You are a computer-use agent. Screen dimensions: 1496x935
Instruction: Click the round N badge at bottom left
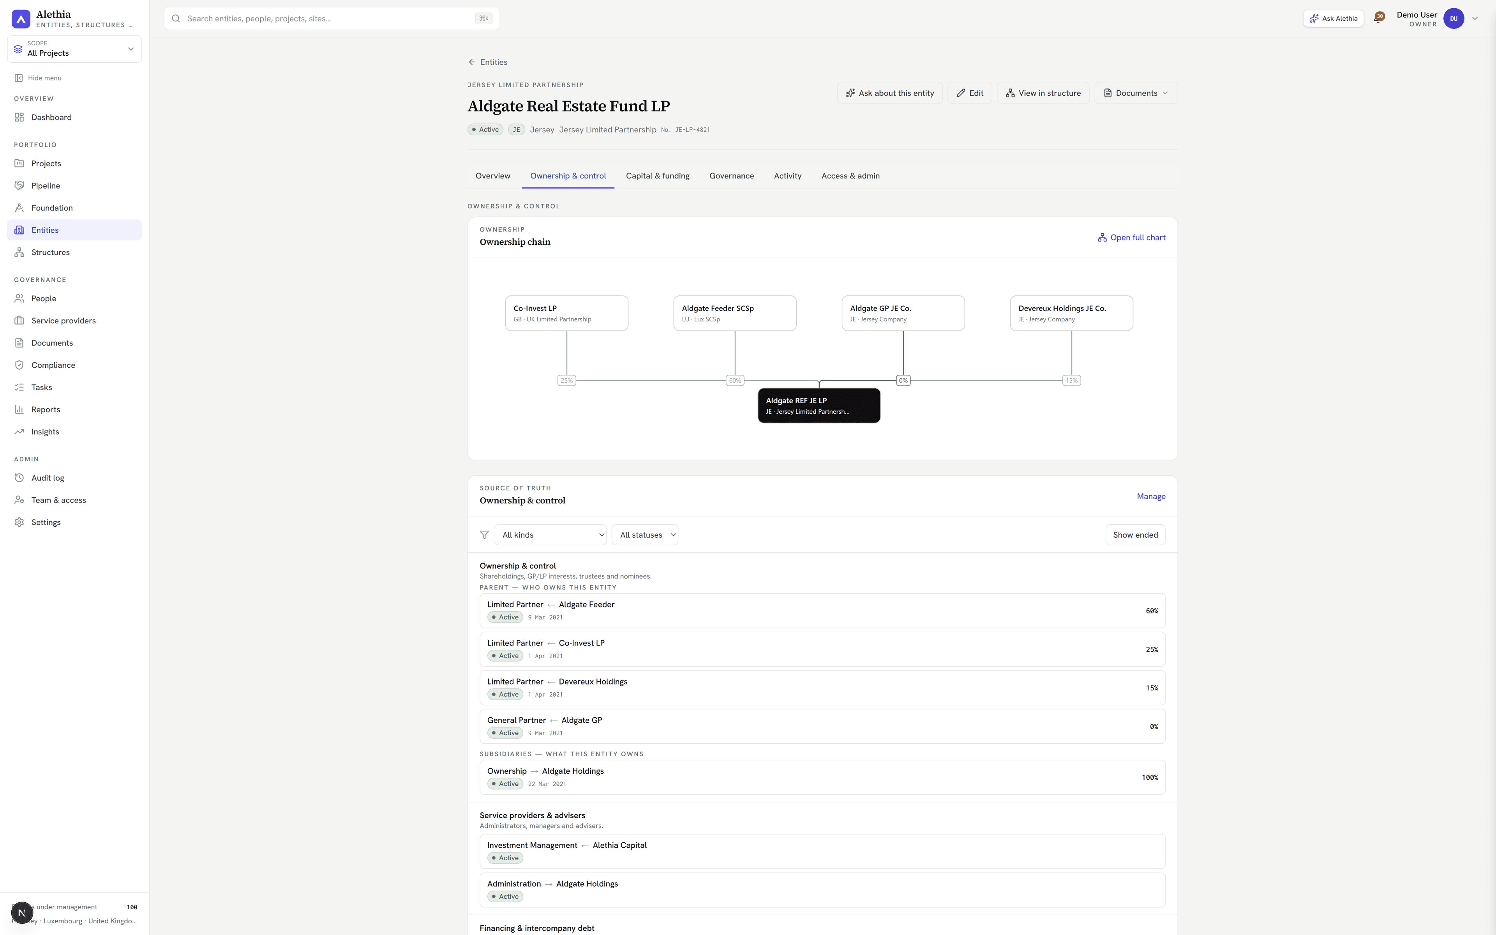22,913
